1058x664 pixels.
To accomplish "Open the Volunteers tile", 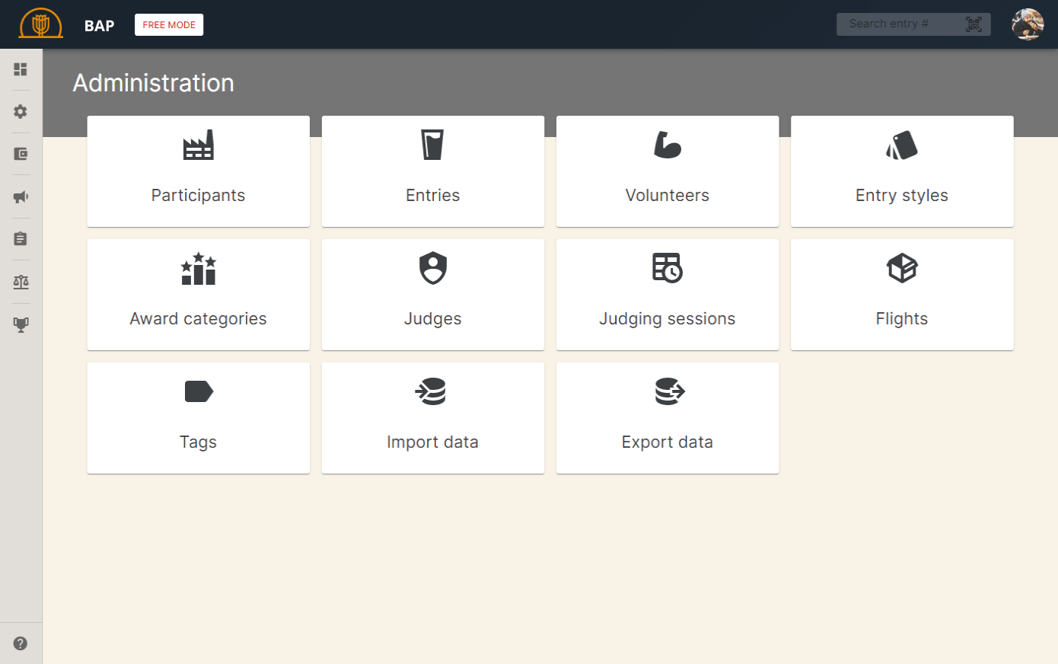I will point(668,171).
